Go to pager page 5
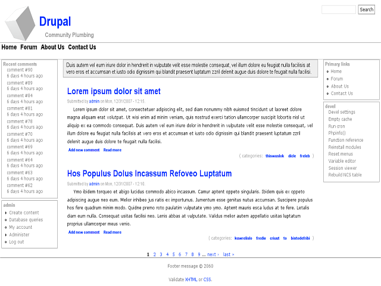This screenshot has width=381, height=286. (173, 254)
